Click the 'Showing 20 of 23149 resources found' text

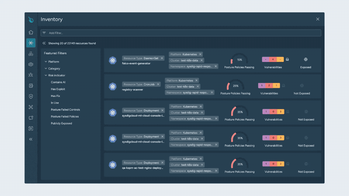pyautogui.click(x=72, y=43)
